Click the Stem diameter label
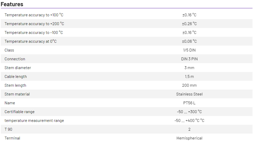This screenshot has width=253, height=147. 18,68
